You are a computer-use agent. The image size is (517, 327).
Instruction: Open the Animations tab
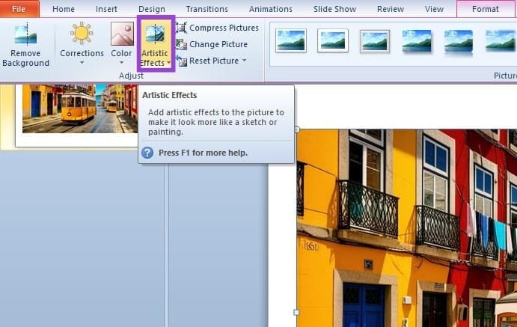click(271, 9)
